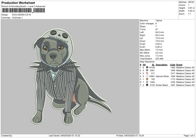196x138 pixels.
Task: Click the Stops value 7
Action: (x=156, y=27)
